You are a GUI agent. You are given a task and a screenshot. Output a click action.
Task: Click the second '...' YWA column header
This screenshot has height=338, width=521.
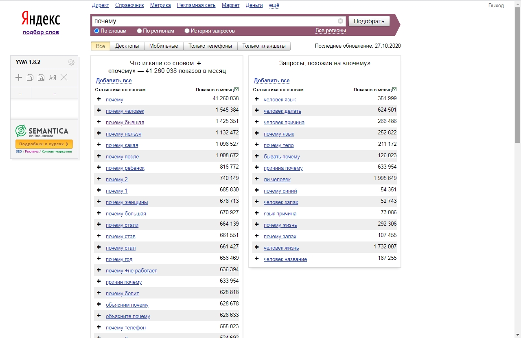coord(54,93)
